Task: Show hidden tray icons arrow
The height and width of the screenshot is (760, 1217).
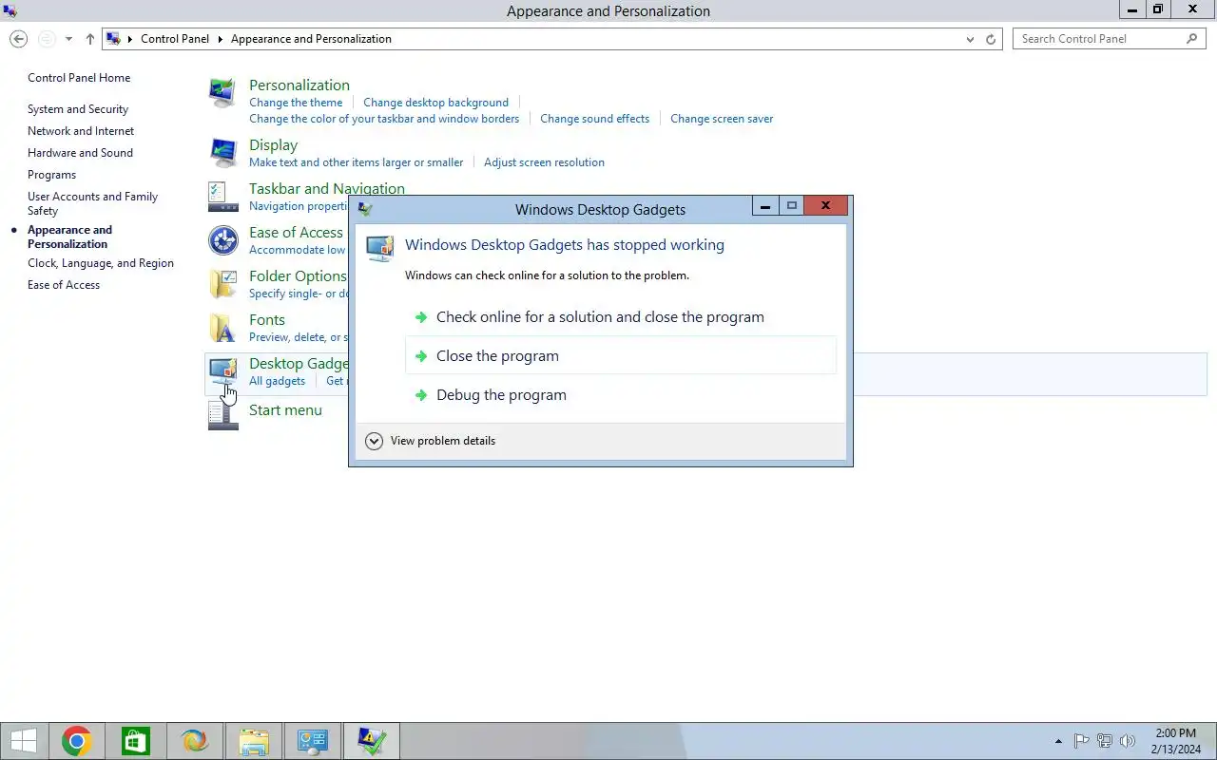Action: coord(1058,742)
